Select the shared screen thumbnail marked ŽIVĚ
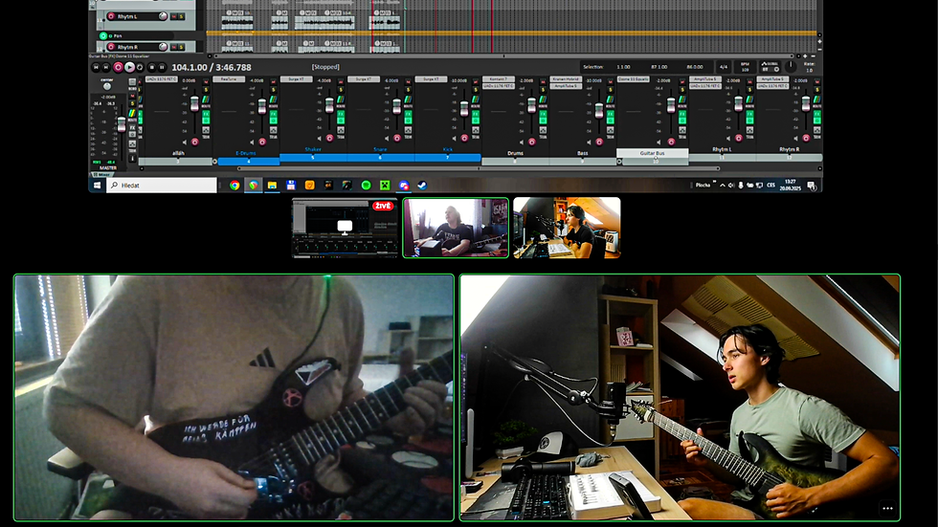 (345, 228)
